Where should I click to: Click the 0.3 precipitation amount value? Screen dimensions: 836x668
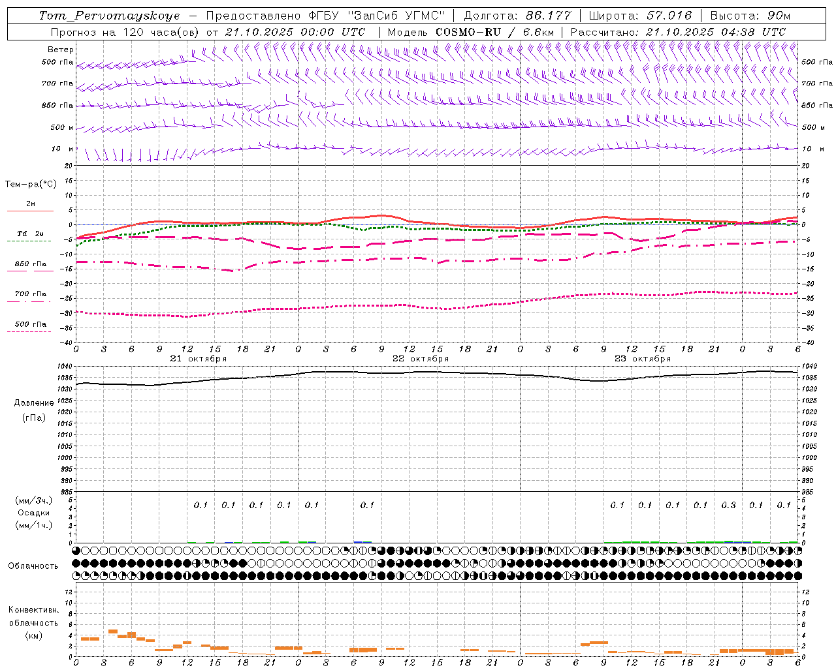tap(728, 505)
